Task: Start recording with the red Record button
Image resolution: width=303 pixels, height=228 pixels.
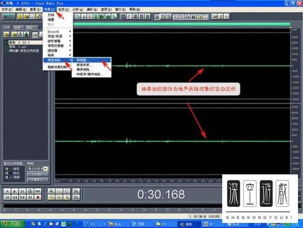Action: pyautogui.click(x=38, y=198)
